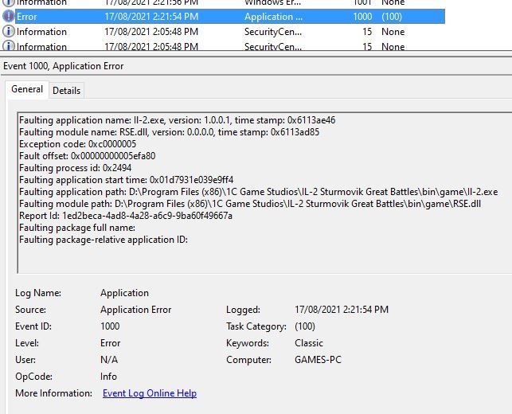Image resolution: width=512 pixels, height=414 pixels.
Task: Switch to the Details tab
Action: point(67,91)
